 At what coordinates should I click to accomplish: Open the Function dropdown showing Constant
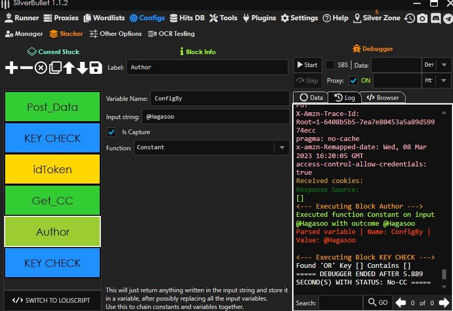282,148
